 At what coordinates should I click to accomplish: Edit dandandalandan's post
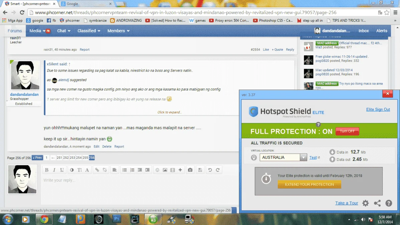(96, 147)
